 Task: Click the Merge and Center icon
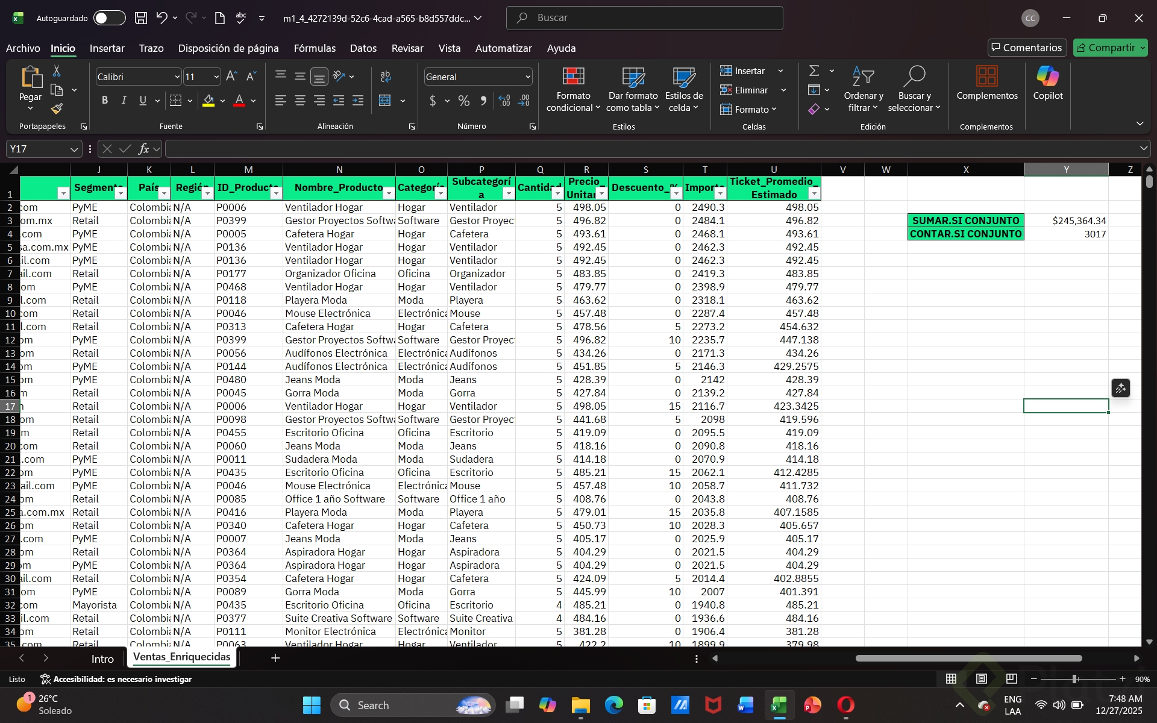coord(385,101)
